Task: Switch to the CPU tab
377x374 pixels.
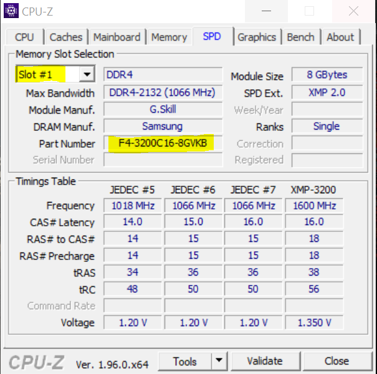Action: pos(24,37)
